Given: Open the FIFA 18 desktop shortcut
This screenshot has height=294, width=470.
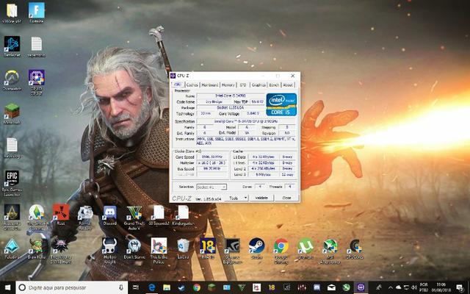Looking at the screenshot, I should tap(208, 248).
